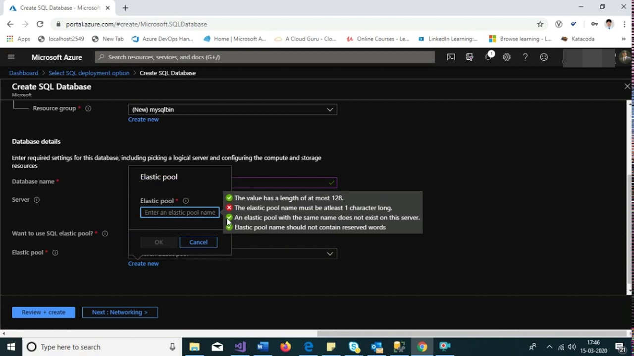This screenshot has height=356, width=634.
Task: Click the Review + create button
Action: (x=44, y=312)
